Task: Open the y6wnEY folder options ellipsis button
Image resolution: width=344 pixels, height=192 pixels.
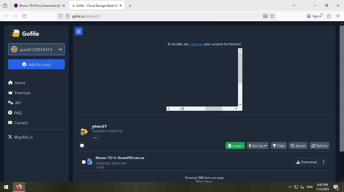Action: (95, 137)
